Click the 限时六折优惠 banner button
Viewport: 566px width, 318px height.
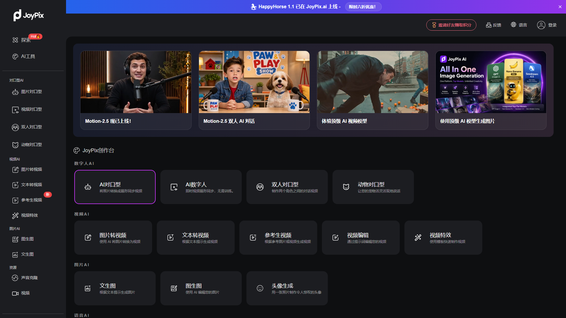click(x=363, y=7)
